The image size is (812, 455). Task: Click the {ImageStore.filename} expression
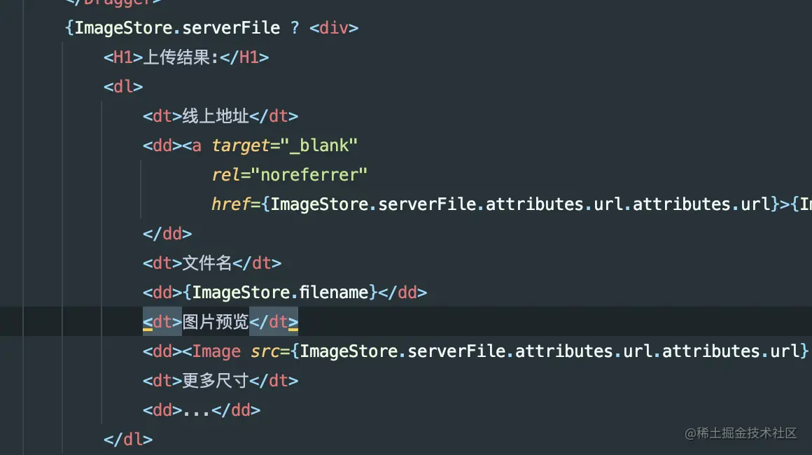(x=279, y=293)
